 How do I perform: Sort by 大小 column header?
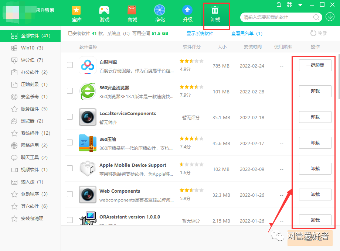click(x=222, y=47)
